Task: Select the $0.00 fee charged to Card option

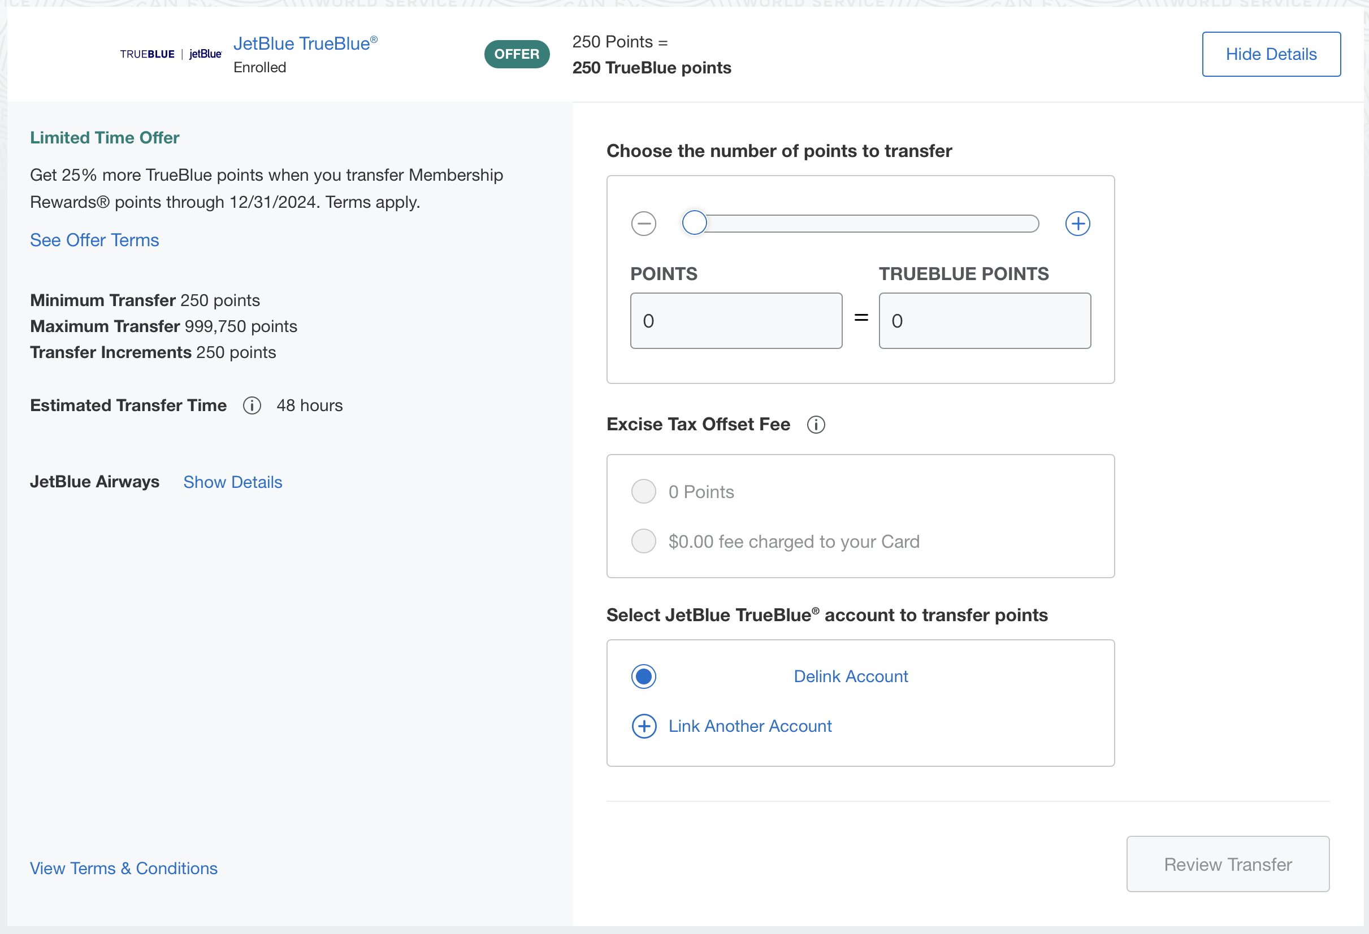Action: tap(644, 541)
